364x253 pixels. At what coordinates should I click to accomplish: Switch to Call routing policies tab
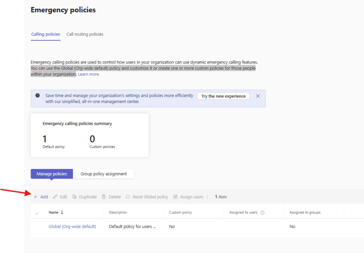tap(85, 34)
